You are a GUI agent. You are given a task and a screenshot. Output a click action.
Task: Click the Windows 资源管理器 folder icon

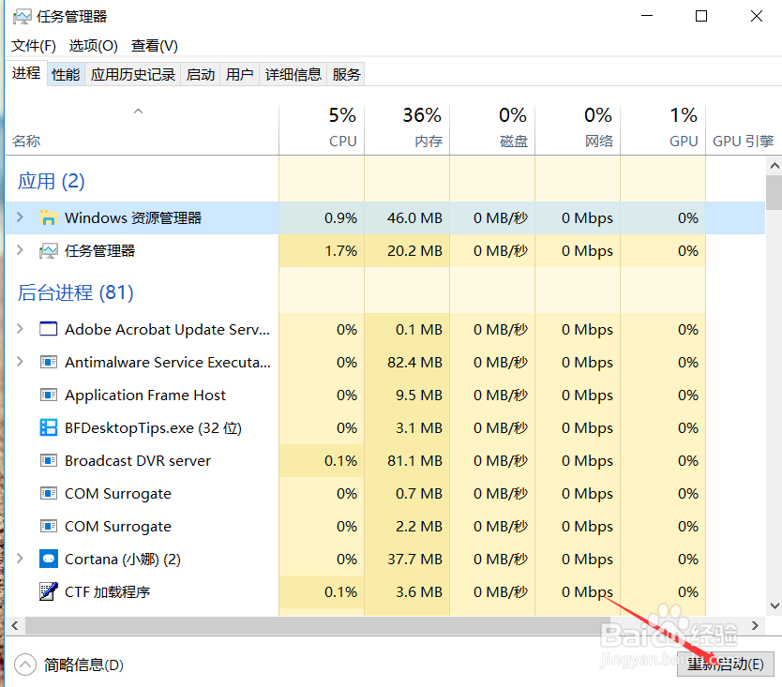coord(49,217)
